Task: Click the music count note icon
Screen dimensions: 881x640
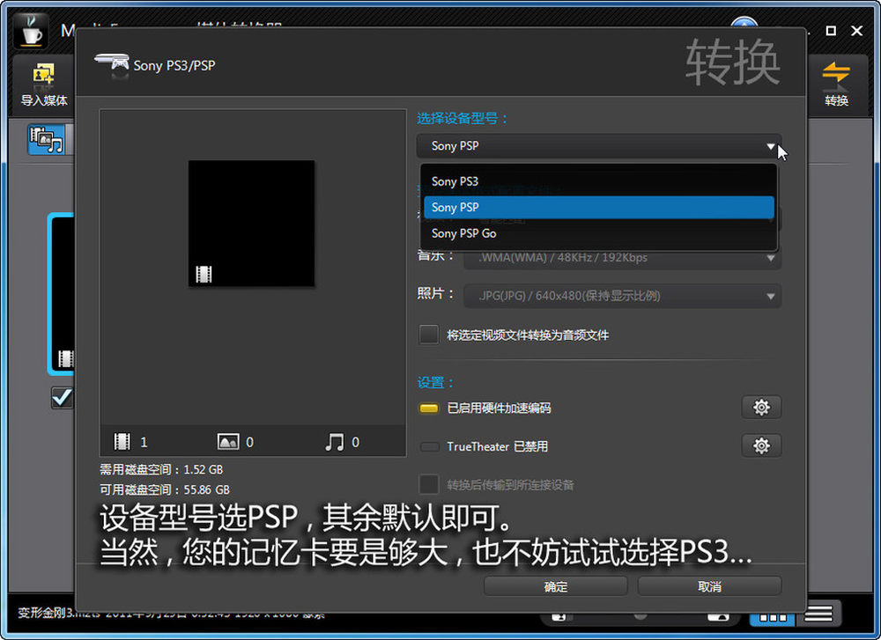Action: coord(334,442)
